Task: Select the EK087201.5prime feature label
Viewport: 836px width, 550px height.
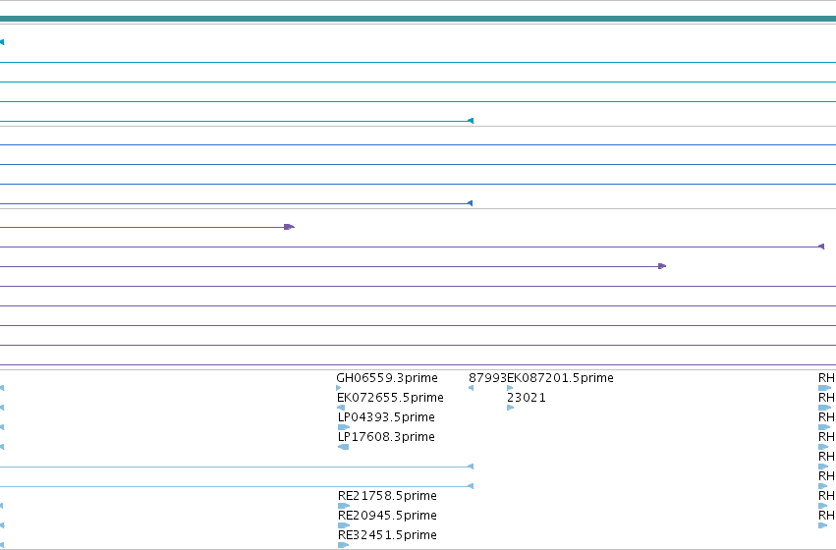Action: [560, 378]
